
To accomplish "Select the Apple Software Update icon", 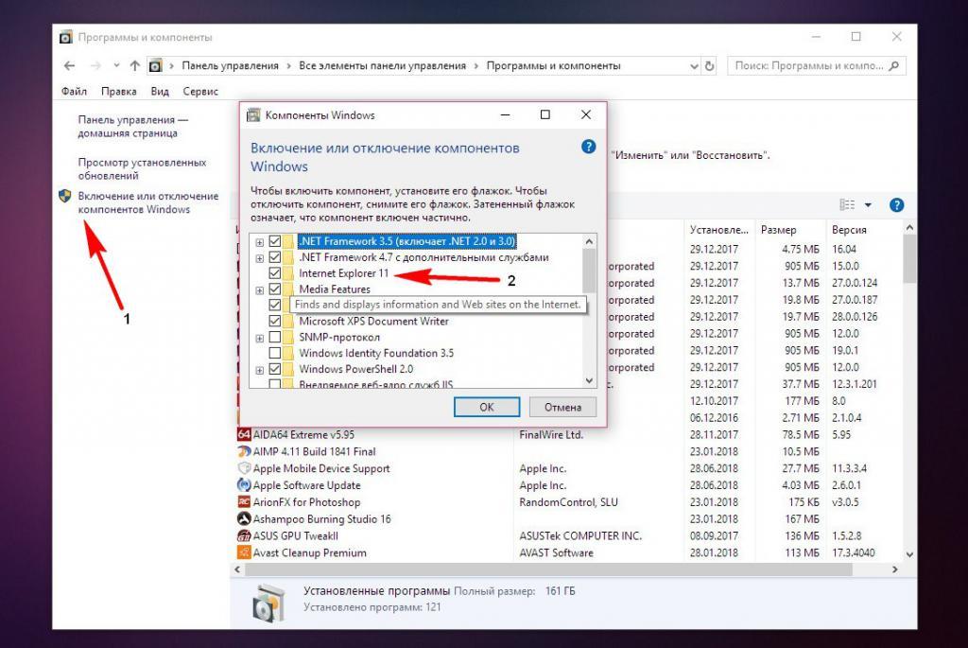I will tap(244, 485).
